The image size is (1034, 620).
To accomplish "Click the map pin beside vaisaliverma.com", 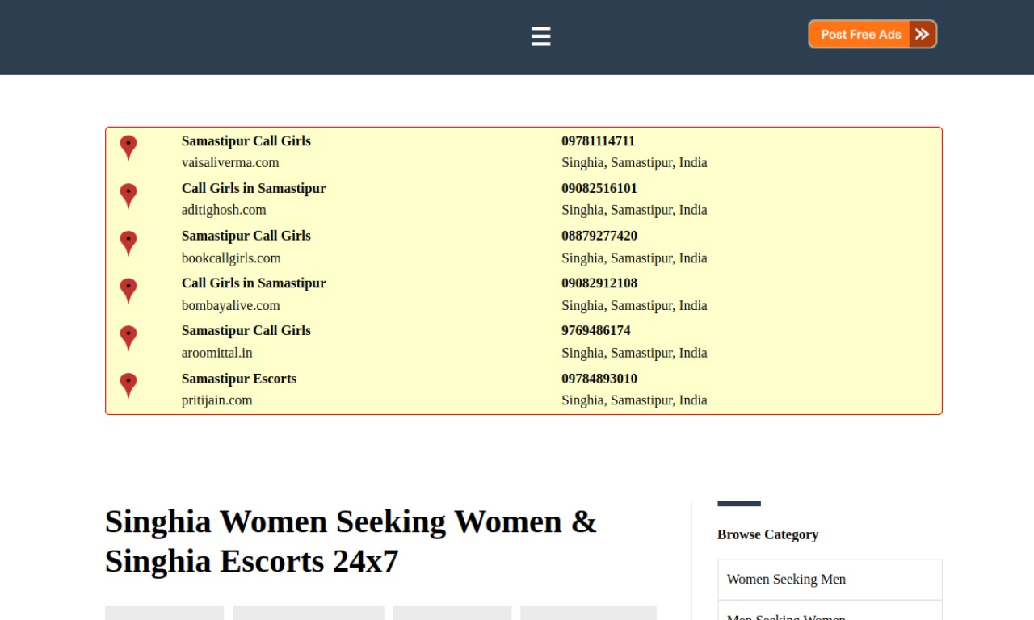I will tap(128, 148).
